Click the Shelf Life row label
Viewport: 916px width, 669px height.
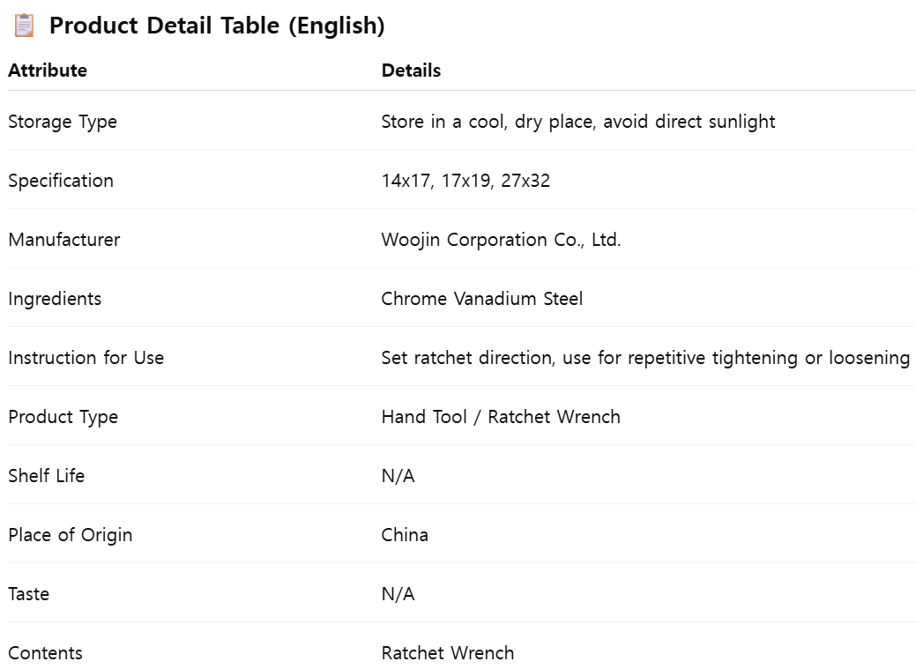pyautogui.click(x=46, y=476)
